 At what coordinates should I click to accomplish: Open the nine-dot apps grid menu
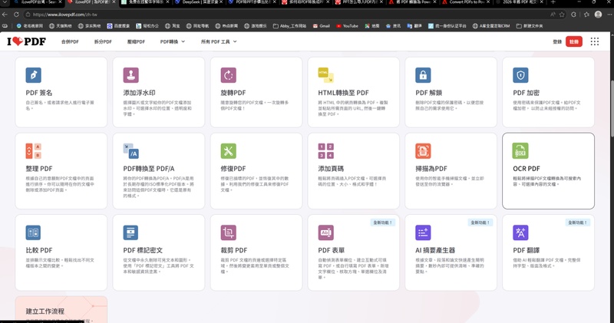click(594, 41)
